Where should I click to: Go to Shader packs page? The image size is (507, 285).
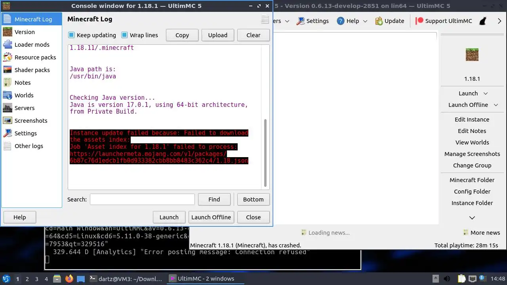[32, 70]
